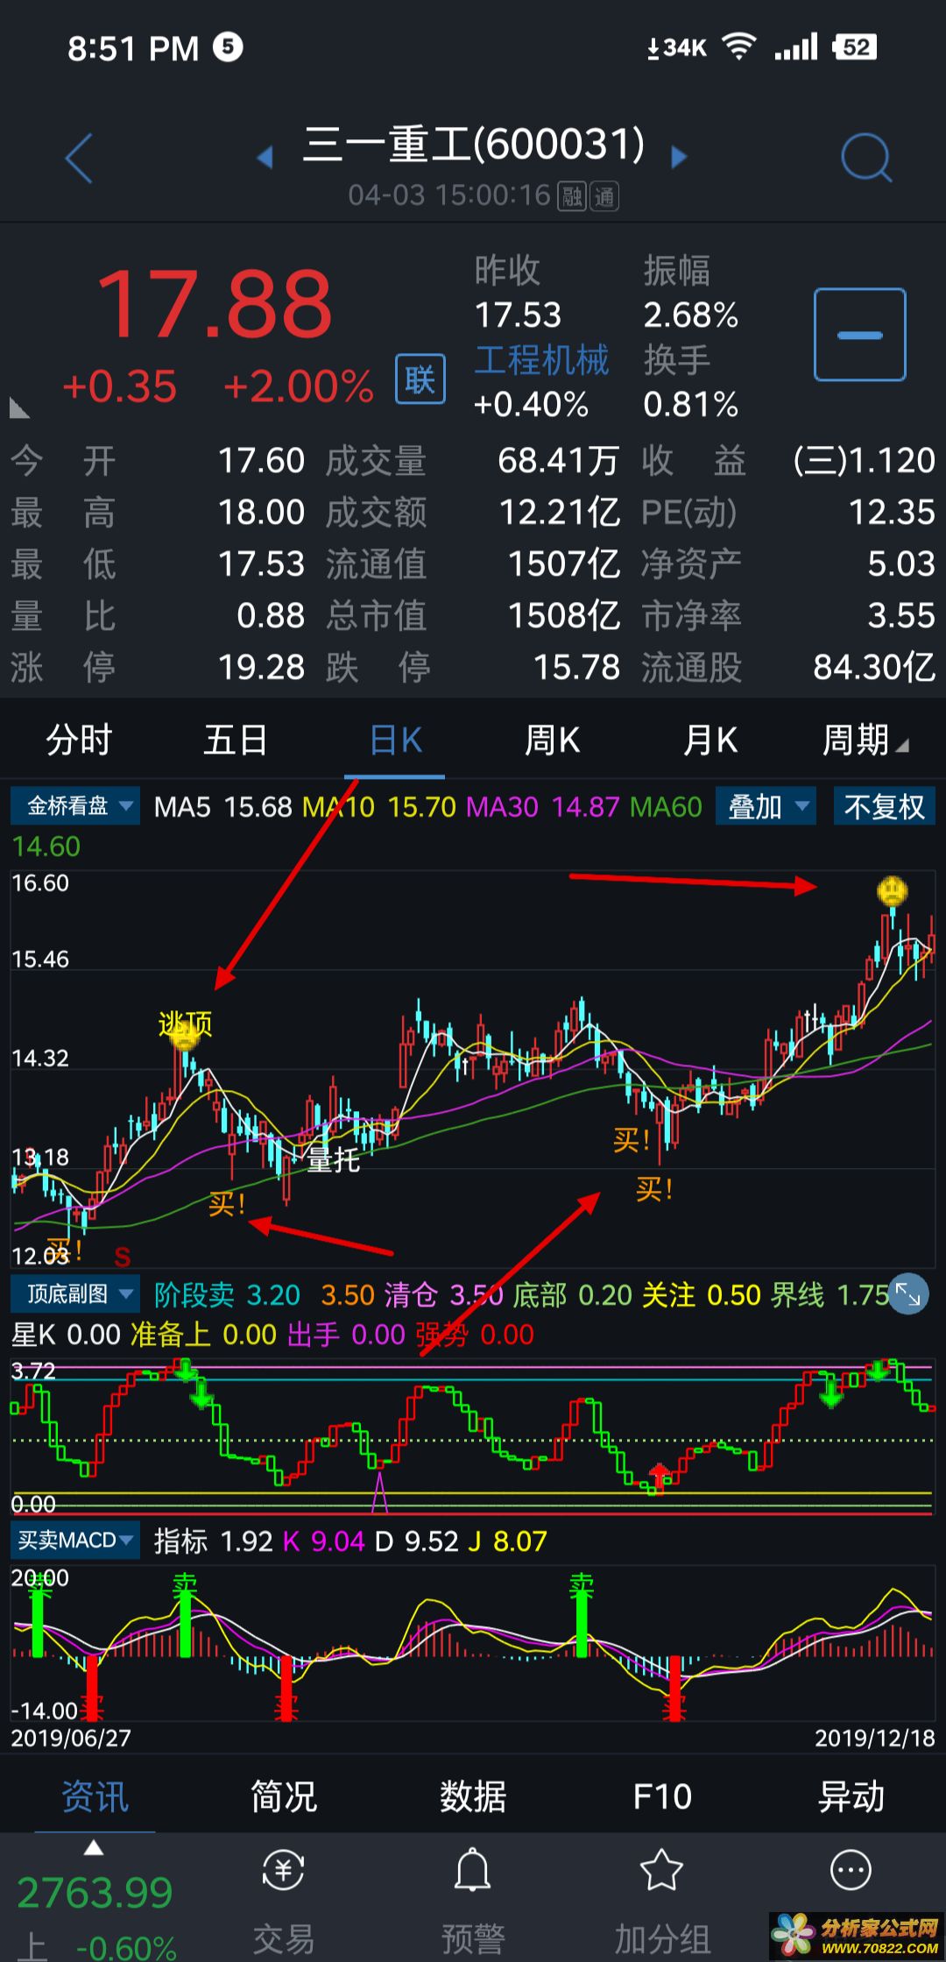Go to previous stock with left triangle
The height and width of the screenshot is (1962, 946).
(x=265, y=158)
